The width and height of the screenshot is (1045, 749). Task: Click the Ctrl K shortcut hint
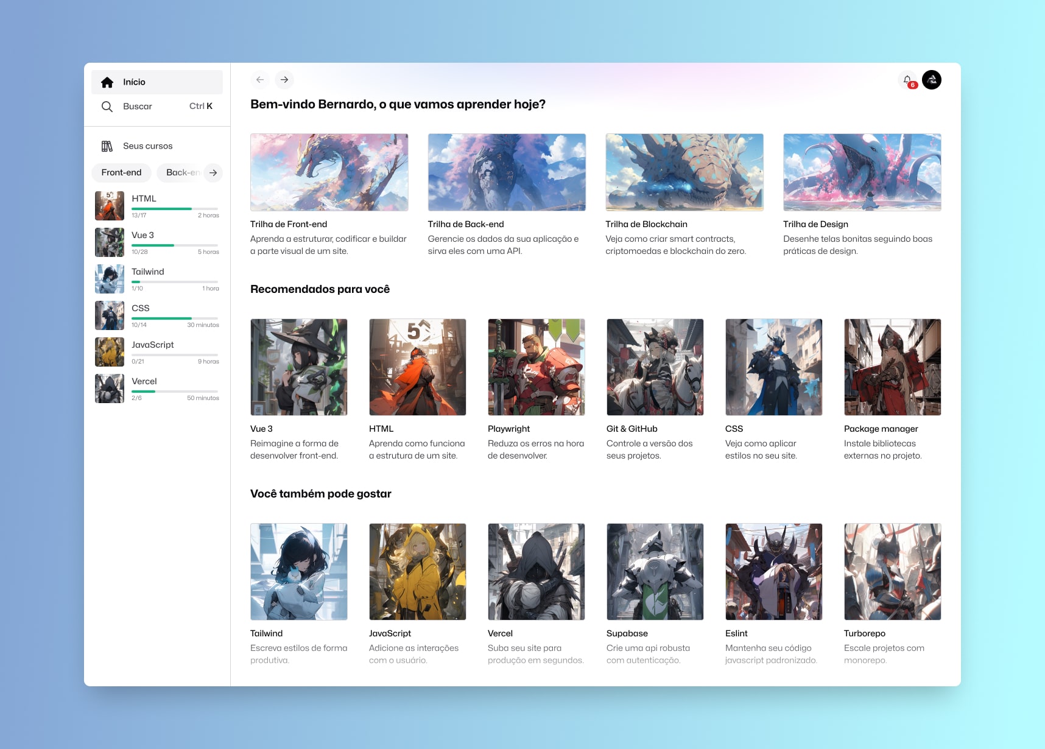pyautogui.click(x=201, y=106)
